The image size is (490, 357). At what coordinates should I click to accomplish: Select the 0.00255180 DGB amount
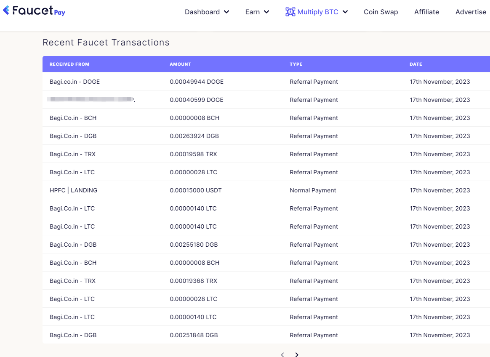[194, 245]
